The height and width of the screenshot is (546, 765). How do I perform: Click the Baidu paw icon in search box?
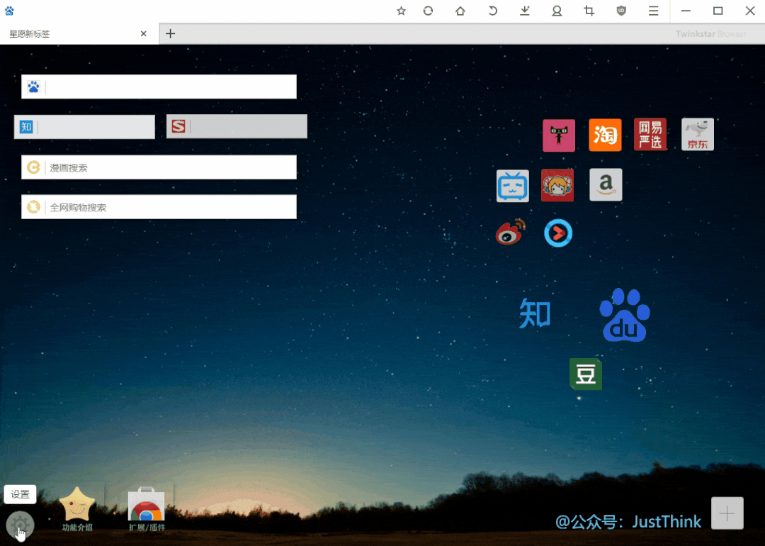pos(34,87)
